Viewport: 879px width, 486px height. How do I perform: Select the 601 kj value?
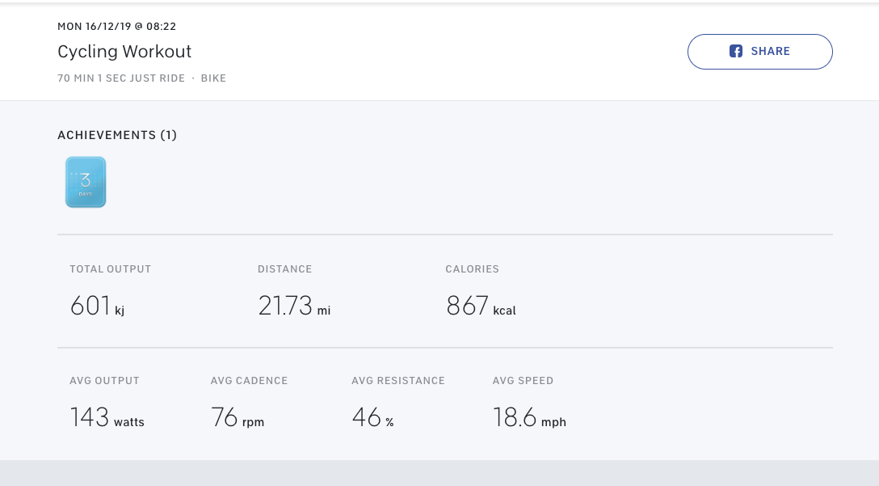click(97, 306)
